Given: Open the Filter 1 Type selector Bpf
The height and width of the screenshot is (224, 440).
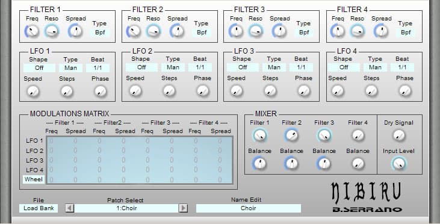Looking at the screenshot, I should click(x=100, y=33).
